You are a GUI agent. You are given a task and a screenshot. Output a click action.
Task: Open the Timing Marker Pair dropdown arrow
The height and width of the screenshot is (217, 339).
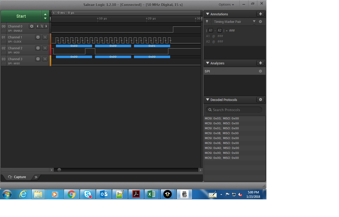click(x=254, y=22)
